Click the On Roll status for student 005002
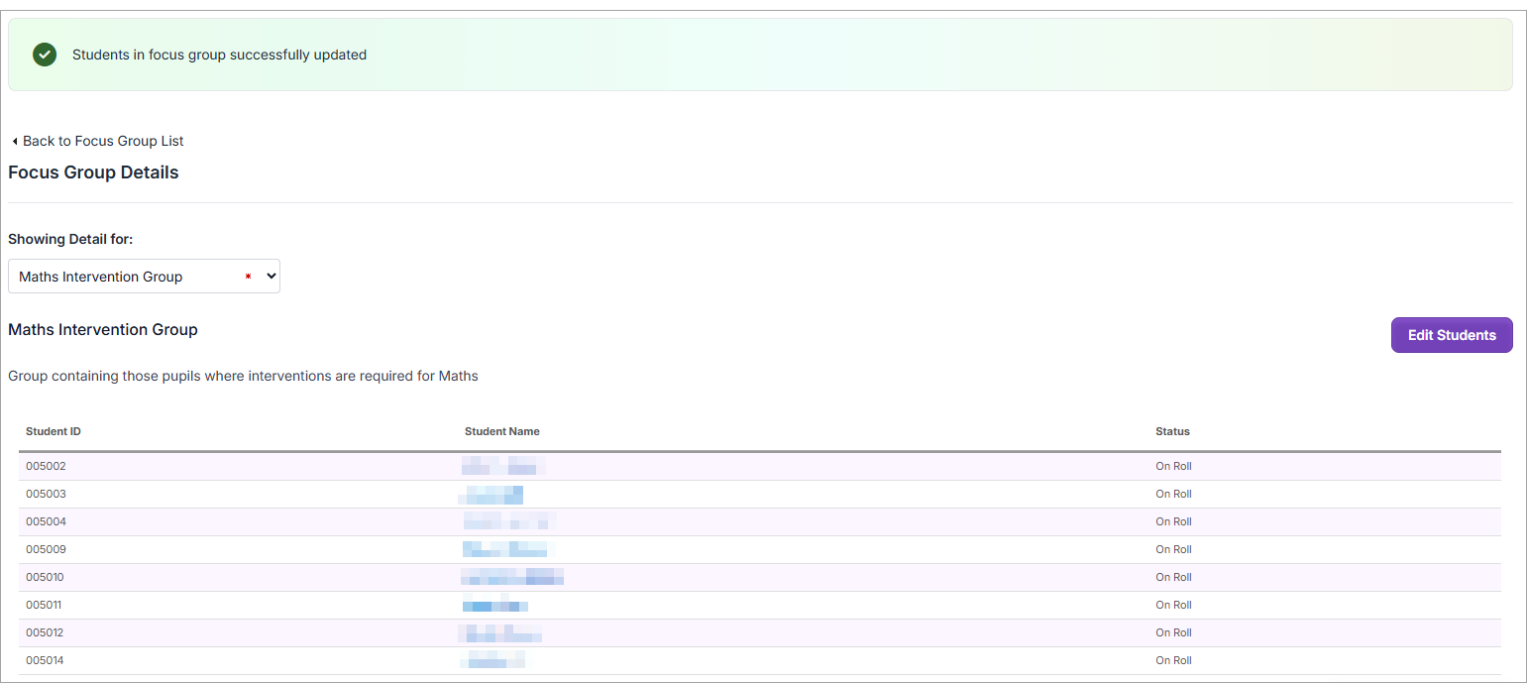Image resolution: width=1527 pixels, height=683 pixels. coord(1173,466)
